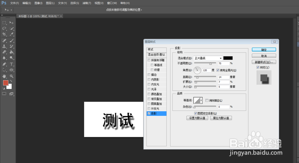The height and width of the screenshot is (163, 299).
Task: Change screen mode icon
Action: 11,94
